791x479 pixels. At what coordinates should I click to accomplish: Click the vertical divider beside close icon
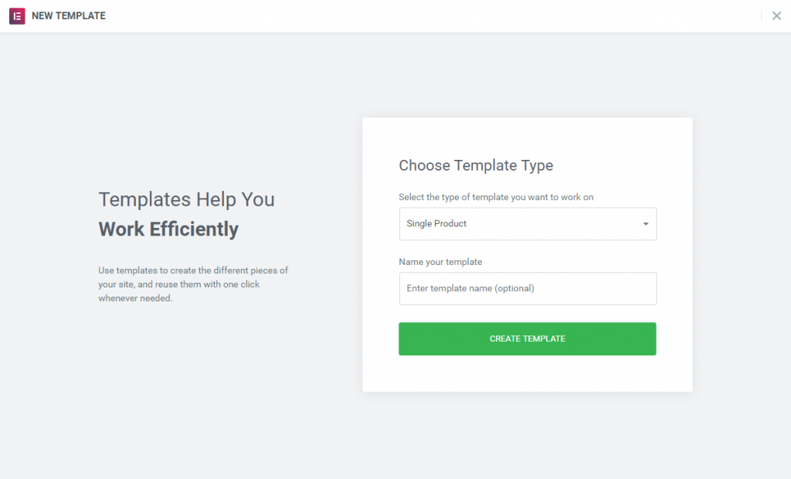tap(762, 15)
